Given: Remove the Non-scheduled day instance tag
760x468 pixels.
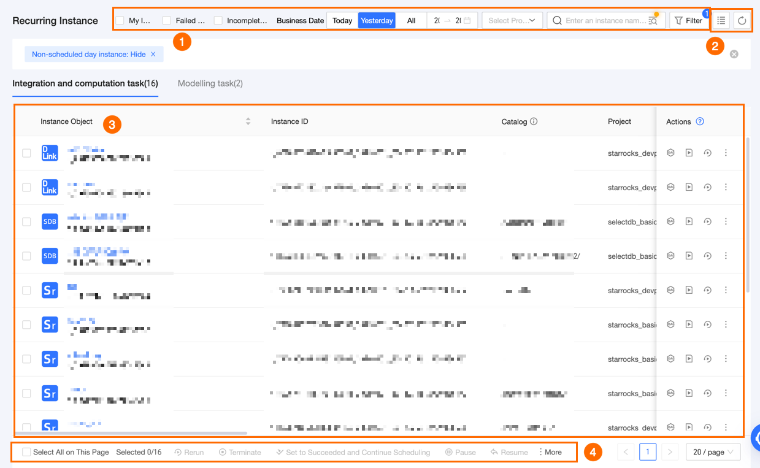Looking at the screenshot, I should tap(153, 55).
